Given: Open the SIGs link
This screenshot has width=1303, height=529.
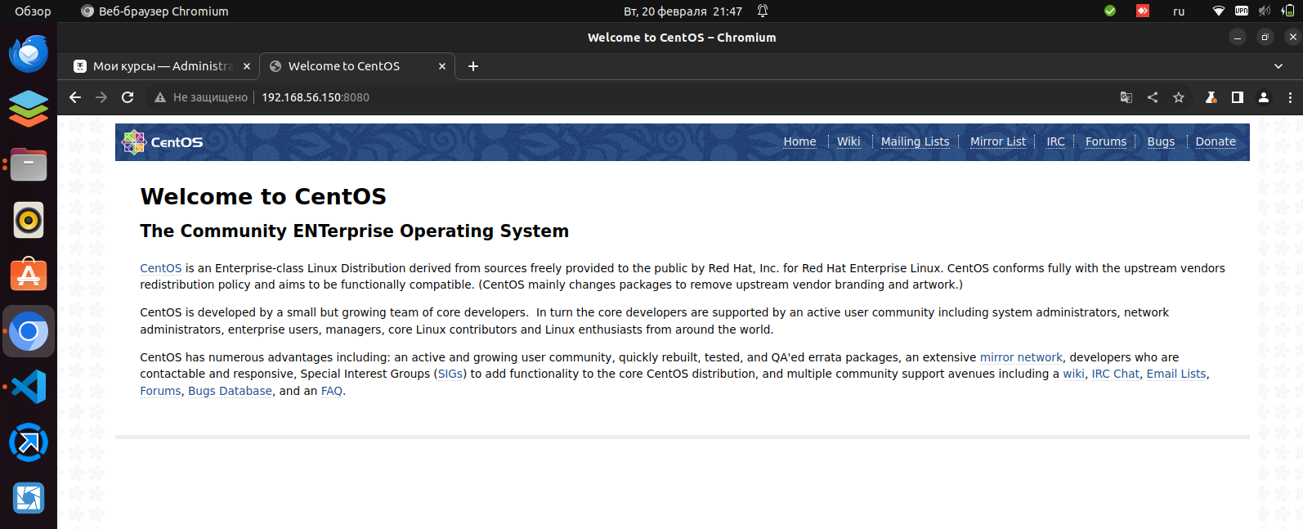Looking at the screenshot, I should click(x=450, y=374).
